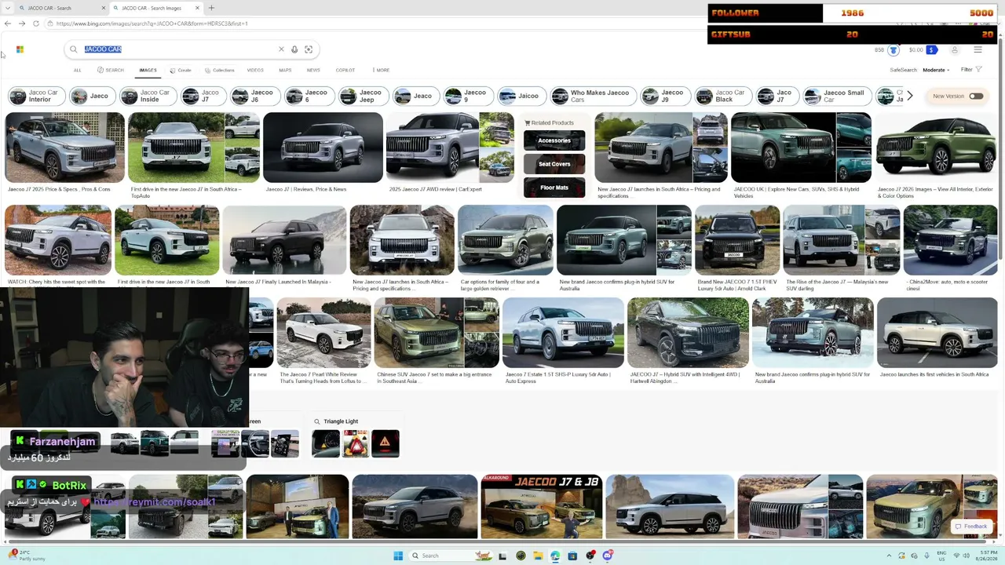Viewport: 1005px width, 565px height.
Task: Reload the page with the refresh icon
Action: (x=36, y=24)
